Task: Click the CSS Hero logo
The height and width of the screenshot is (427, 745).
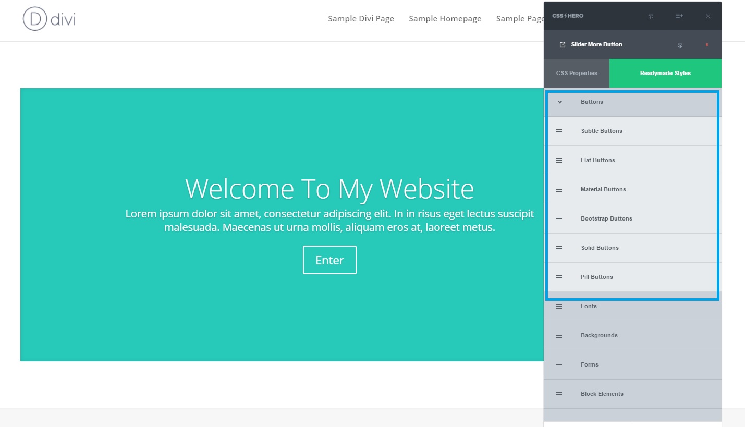Action: pyautogui.click(x=568, y=16)
